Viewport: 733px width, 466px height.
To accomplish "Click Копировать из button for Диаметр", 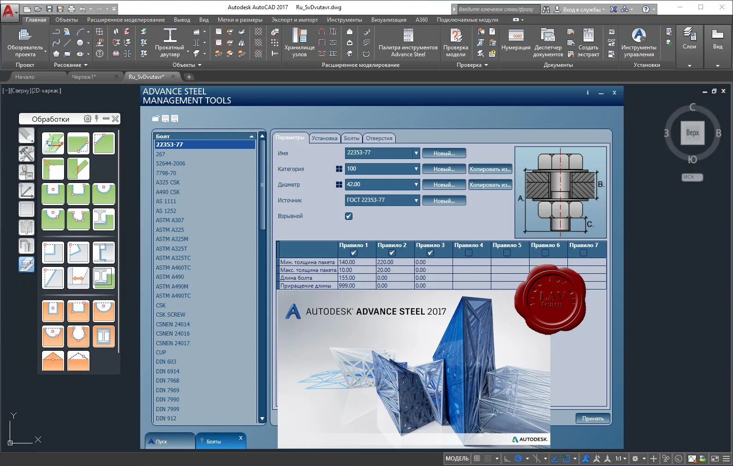I will coord(490,185).
